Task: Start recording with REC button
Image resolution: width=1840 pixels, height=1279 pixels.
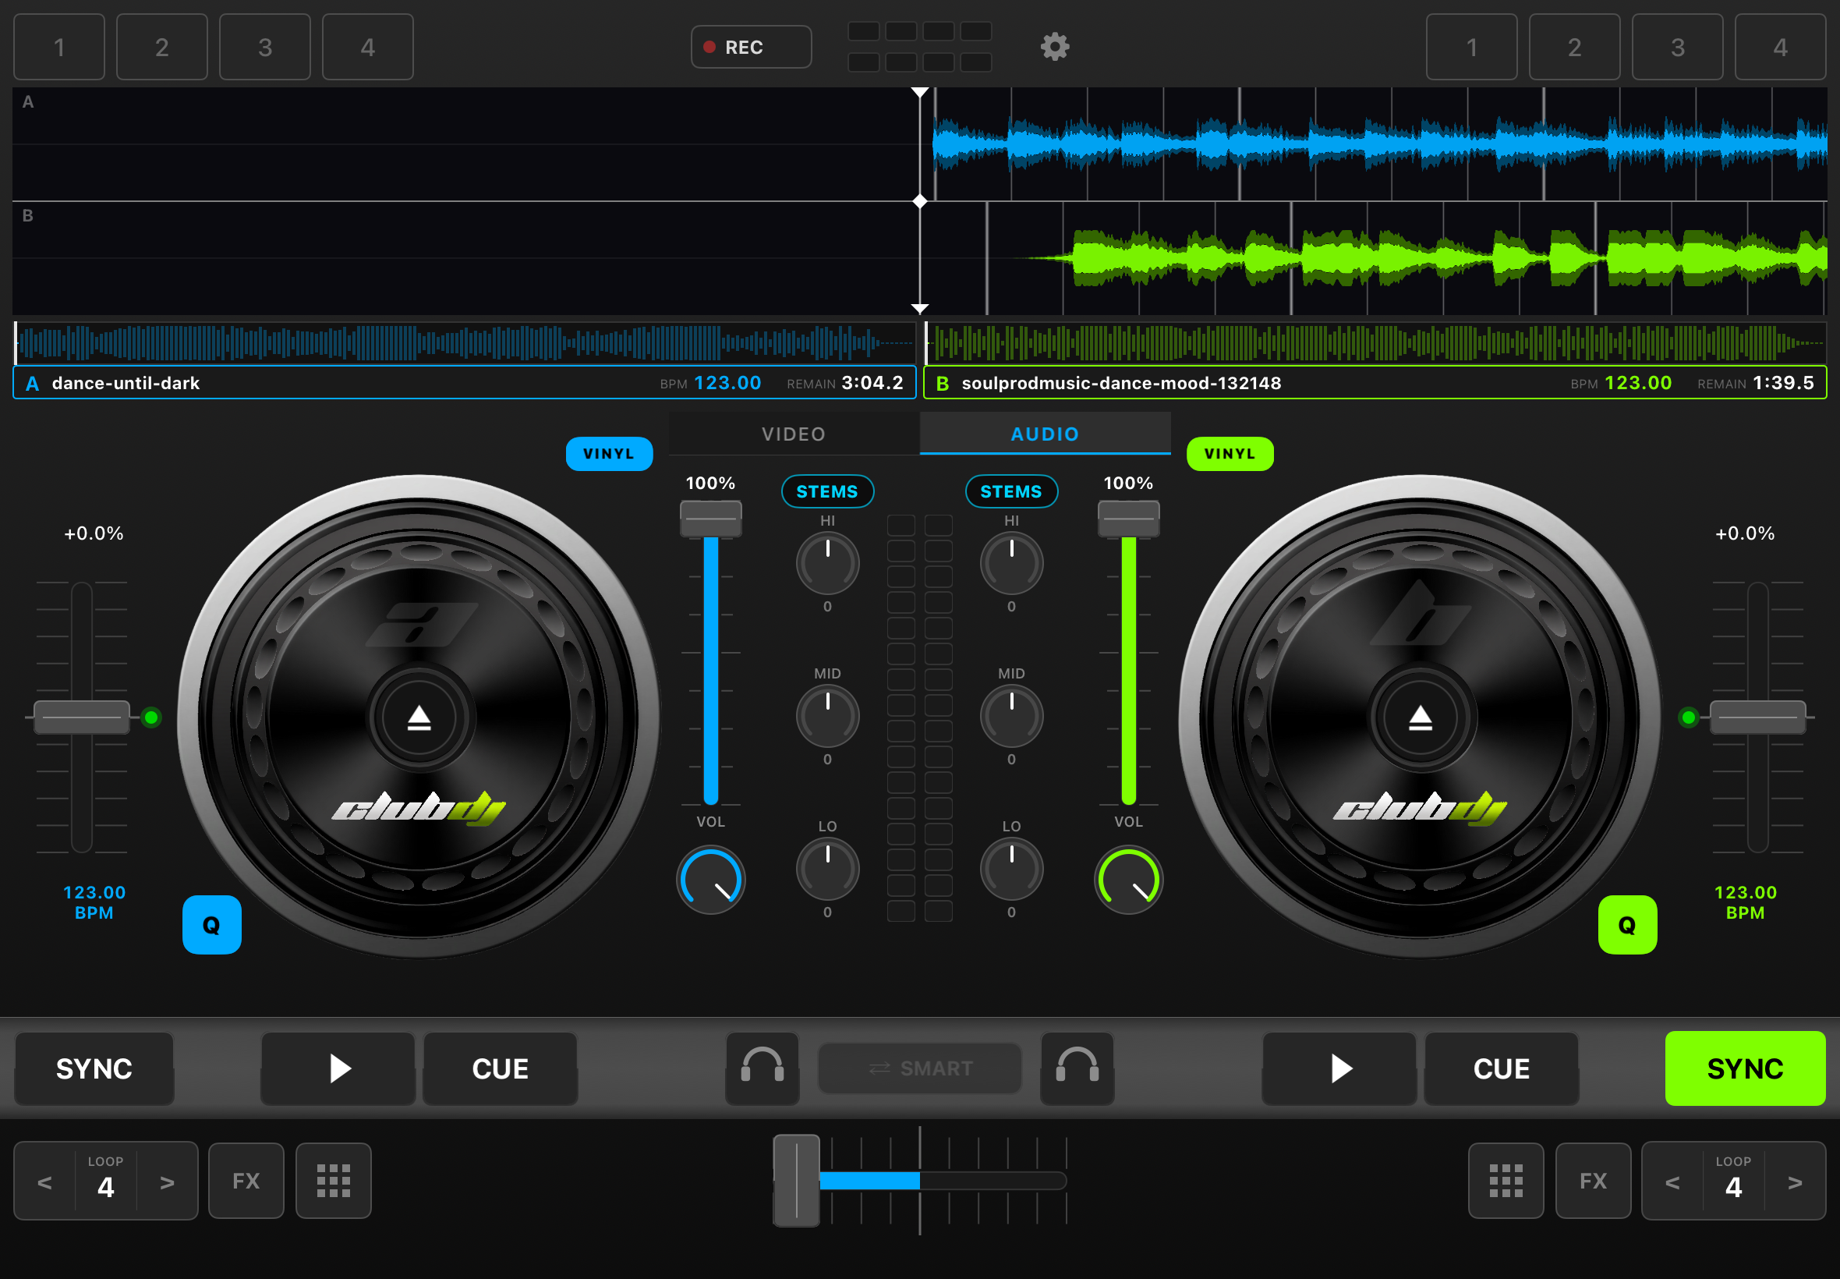Action: (751, 47)
